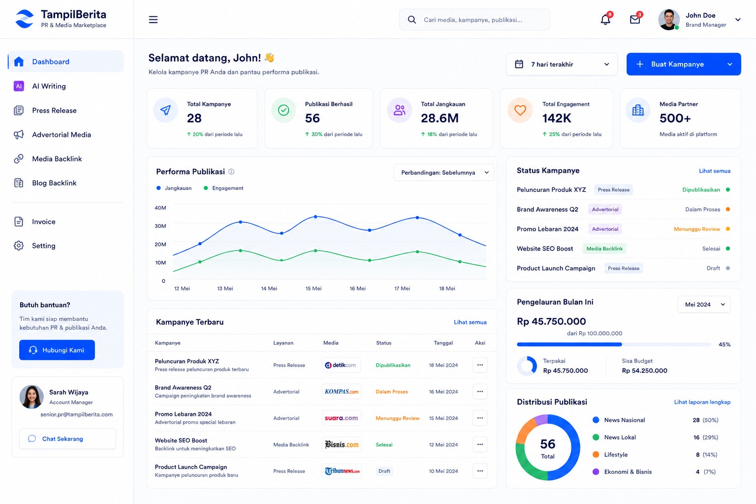Open the messages envelope icon
Image resolution: width=756 pixels, height=504 pixels.
635,20
